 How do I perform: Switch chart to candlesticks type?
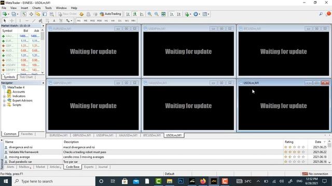pyautogui.click(x=135, y=14)
